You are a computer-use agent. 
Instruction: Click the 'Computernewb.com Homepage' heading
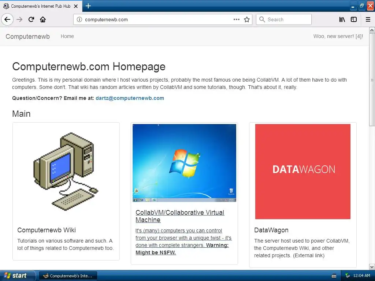89,67
